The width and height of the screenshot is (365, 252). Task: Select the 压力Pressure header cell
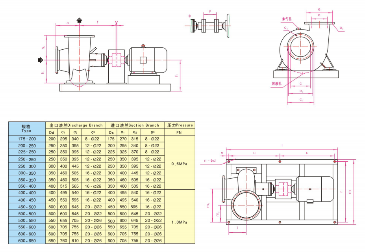tap(179, 125)
